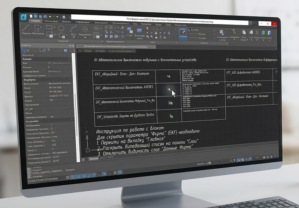Click the Array grid tool icon

click(x=116, y=36)
